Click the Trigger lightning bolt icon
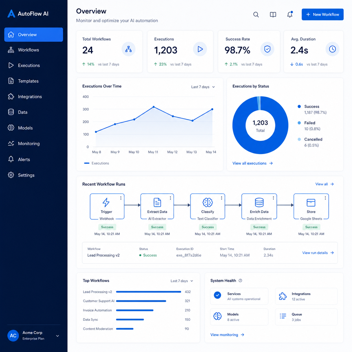Image resolution: width=352 pixels, height=352 pixels. click(x=106, y=202)
